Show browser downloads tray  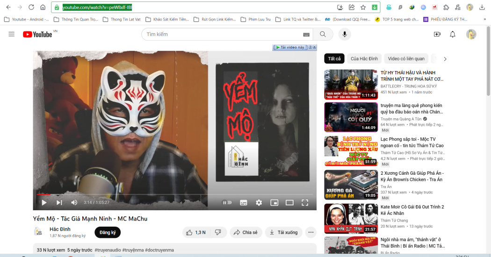click(x=482, y=7)
